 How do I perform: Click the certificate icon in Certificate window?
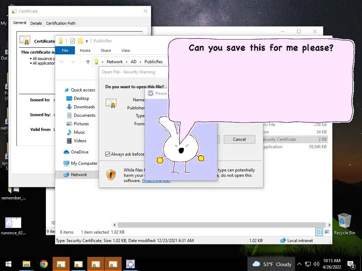(x=25, y=40)
